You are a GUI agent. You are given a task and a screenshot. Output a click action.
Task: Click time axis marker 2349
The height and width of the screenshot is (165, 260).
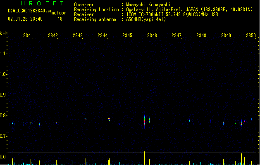tap(226, 35)
